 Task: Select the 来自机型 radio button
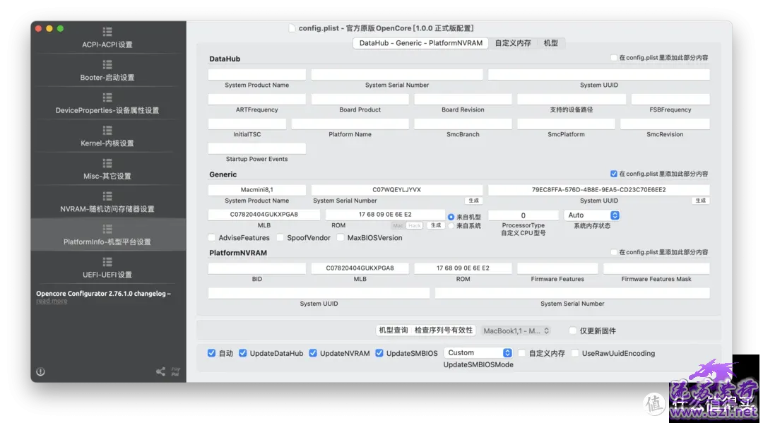[x=451, y=217]
